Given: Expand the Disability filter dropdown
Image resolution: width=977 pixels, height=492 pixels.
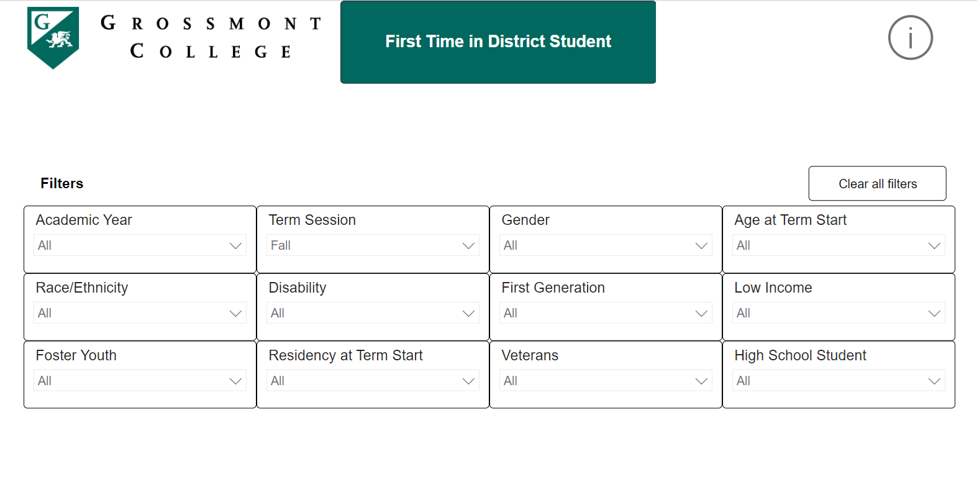Looking at the screenshot, I should tap(372, 313).
